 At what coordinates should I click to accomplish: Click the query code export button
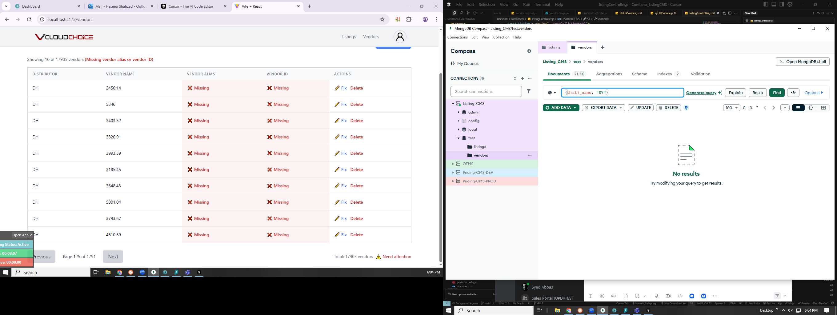pyautogui.click(x=793, y=93)
